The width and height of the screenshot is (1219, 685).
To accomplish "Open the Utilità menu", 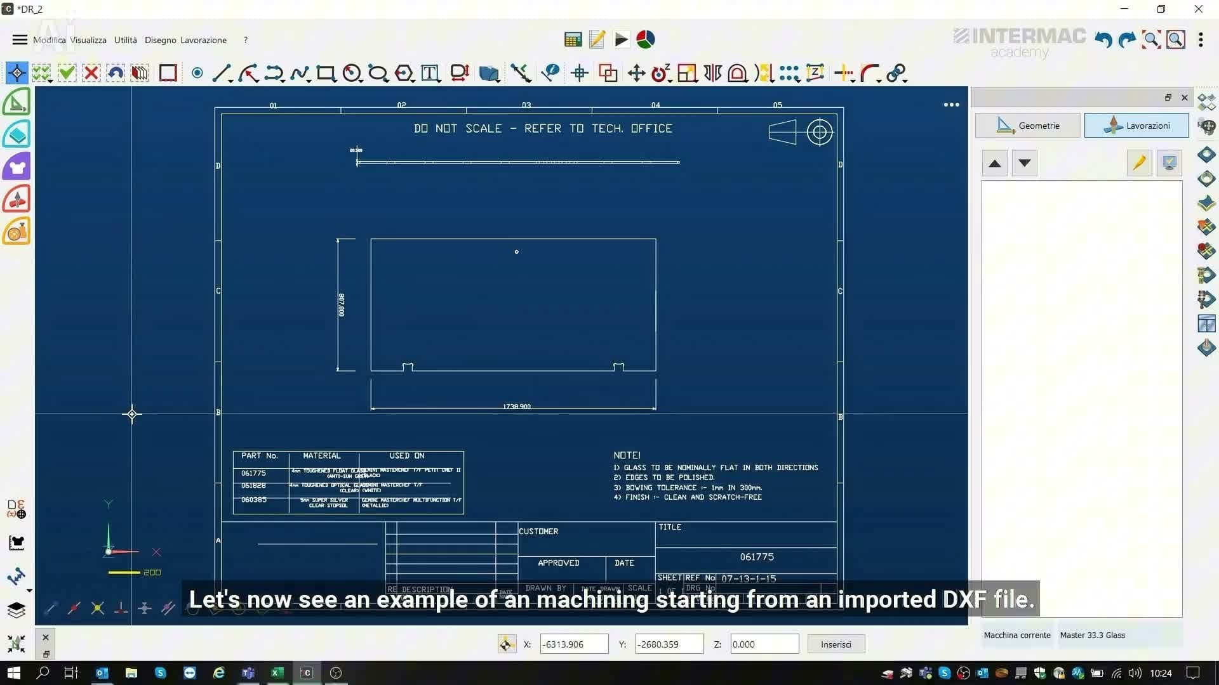I will [x=126, y=40].
